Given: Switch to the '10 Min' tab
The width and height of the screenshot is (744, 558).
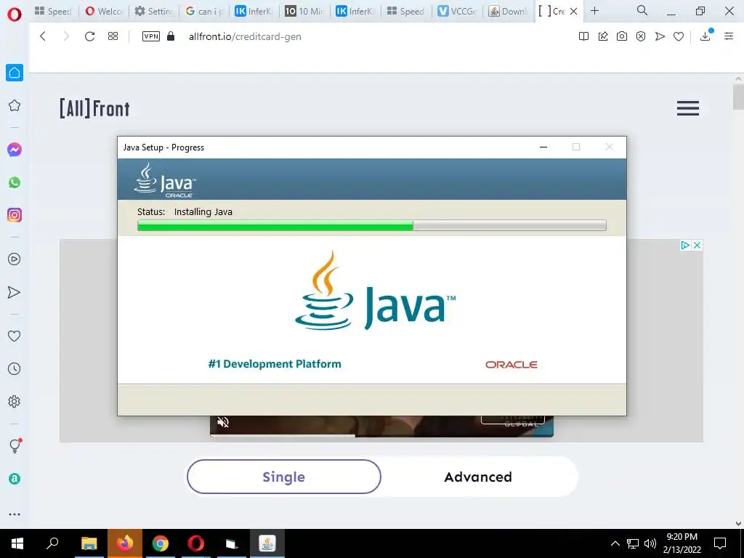Looking at the screenshot, I should [304, 12].
